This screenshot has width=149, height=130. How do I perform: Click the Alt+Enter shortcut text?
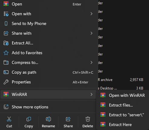81,82
